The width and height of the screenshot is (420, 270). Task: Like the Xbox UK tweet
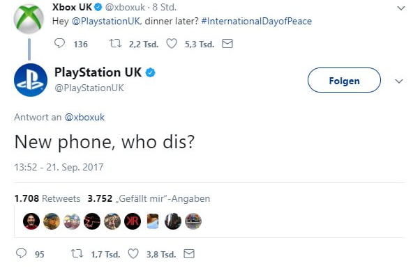point(172,44)
